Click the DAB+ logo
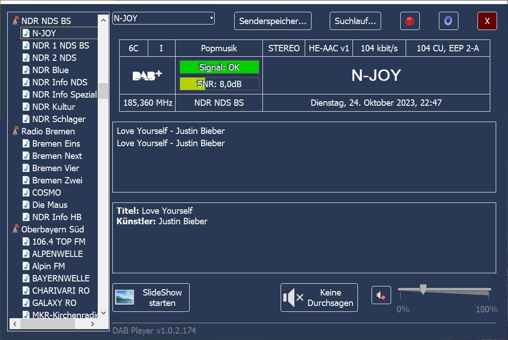This screenshot has width=508, height=340. 147,75
